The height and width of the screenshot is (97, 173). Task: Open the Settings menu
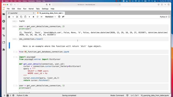(45, 9)
